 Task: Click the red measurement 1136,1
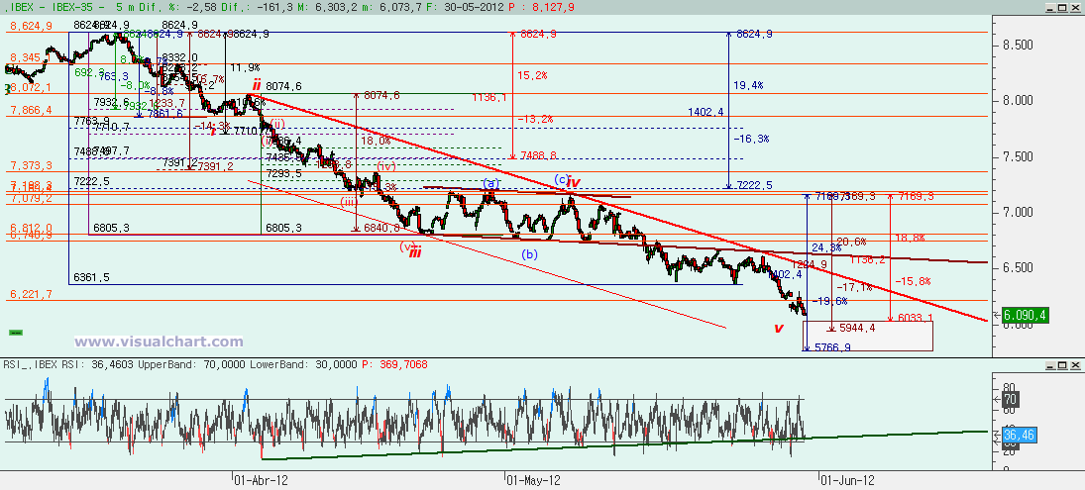489,98
